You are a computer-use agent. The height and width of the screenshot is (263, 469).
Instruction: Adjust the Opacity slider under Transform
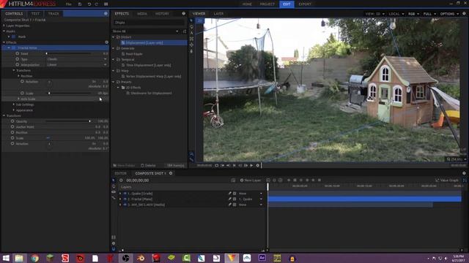pos(68,121)
